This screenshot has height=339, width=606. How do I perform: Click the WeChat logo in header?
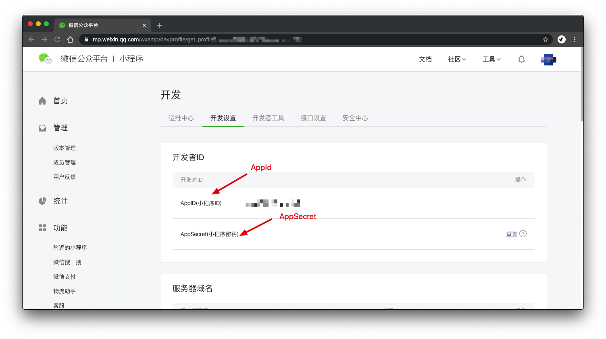pyautogui.click(x=45, y=59)
